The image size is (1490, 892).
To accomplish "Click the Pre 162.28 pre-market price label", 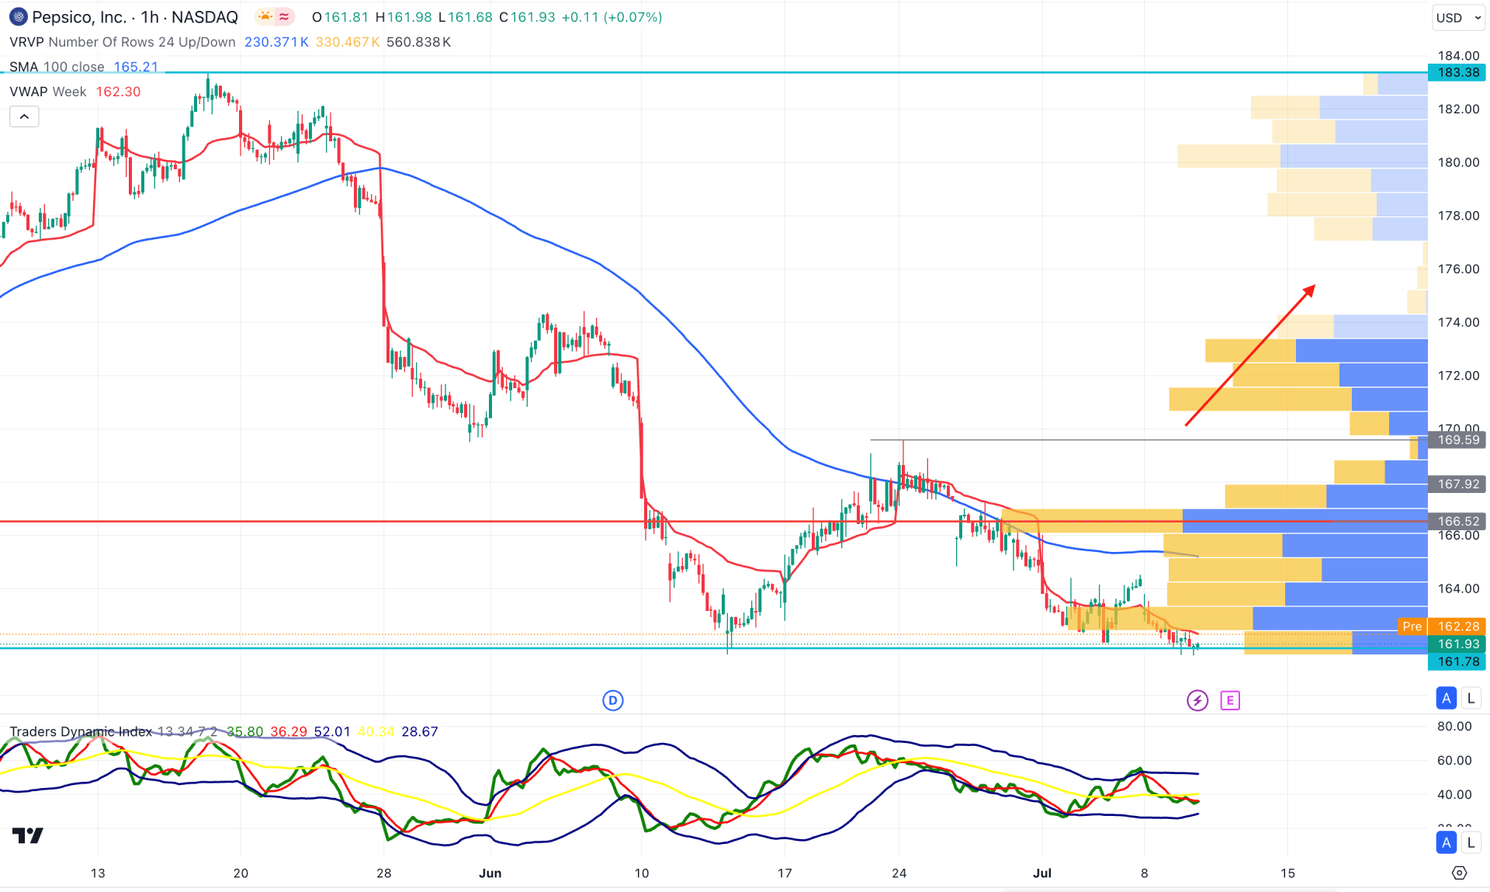I will (x=1442, y=626).
